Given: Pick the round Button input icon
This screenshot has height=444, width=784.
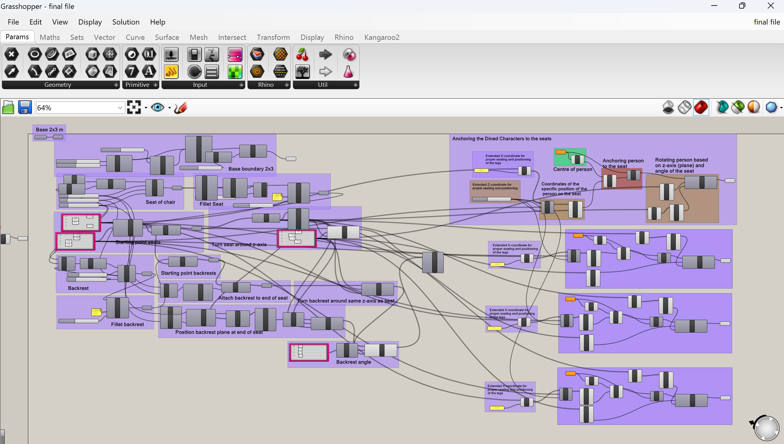Looking at the screenshot, I should point(194,72).
